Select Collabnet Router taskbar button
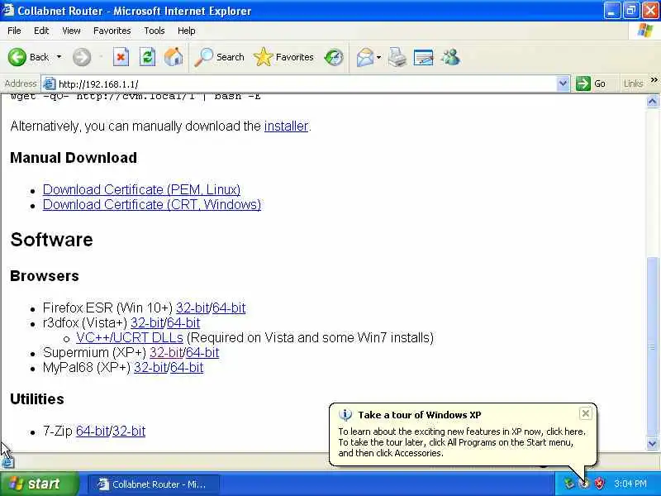 pyautogui.click(x=154, y=484)
